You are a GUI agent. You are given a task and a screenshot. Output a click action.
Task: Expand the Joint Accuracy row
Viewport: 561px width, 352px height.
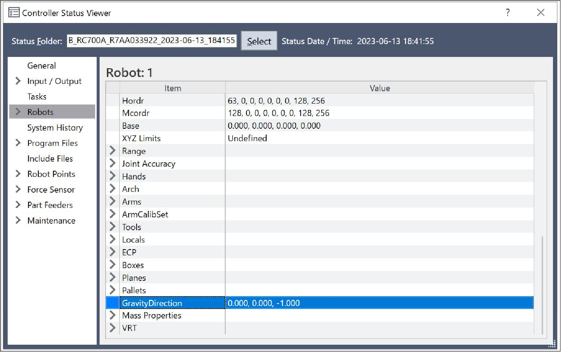click(112, 163)
